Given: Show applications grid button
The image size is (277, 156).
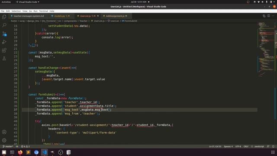Looking at the screenshot, I should point(273,152).
